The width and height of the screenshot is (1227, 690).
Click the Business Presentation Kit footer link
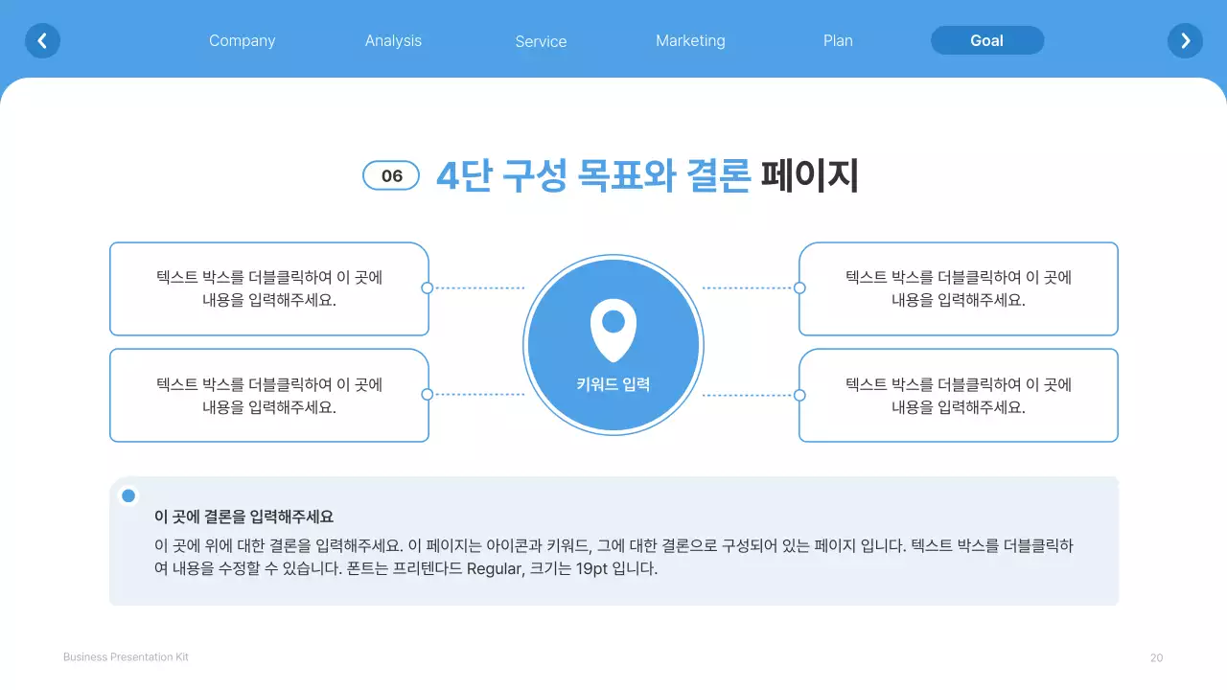coord(125,656)
